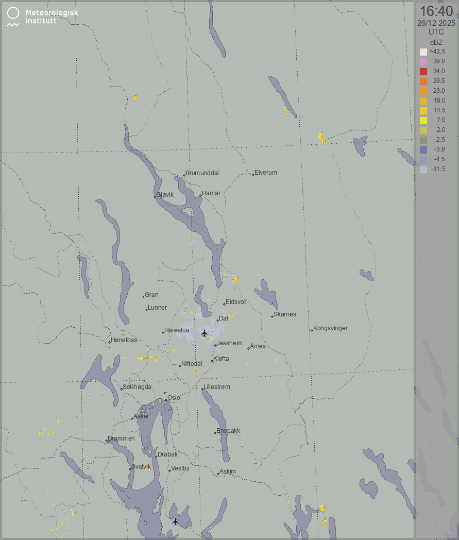Click the Oslo city marker dot
Viewport: 459px width, 540px height.
click(165, 394)
